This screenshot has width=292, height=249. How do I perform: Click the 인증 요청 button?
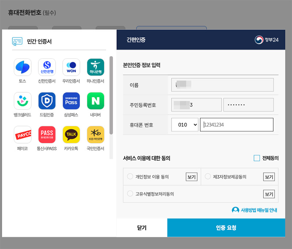click(x=226, y=227)
